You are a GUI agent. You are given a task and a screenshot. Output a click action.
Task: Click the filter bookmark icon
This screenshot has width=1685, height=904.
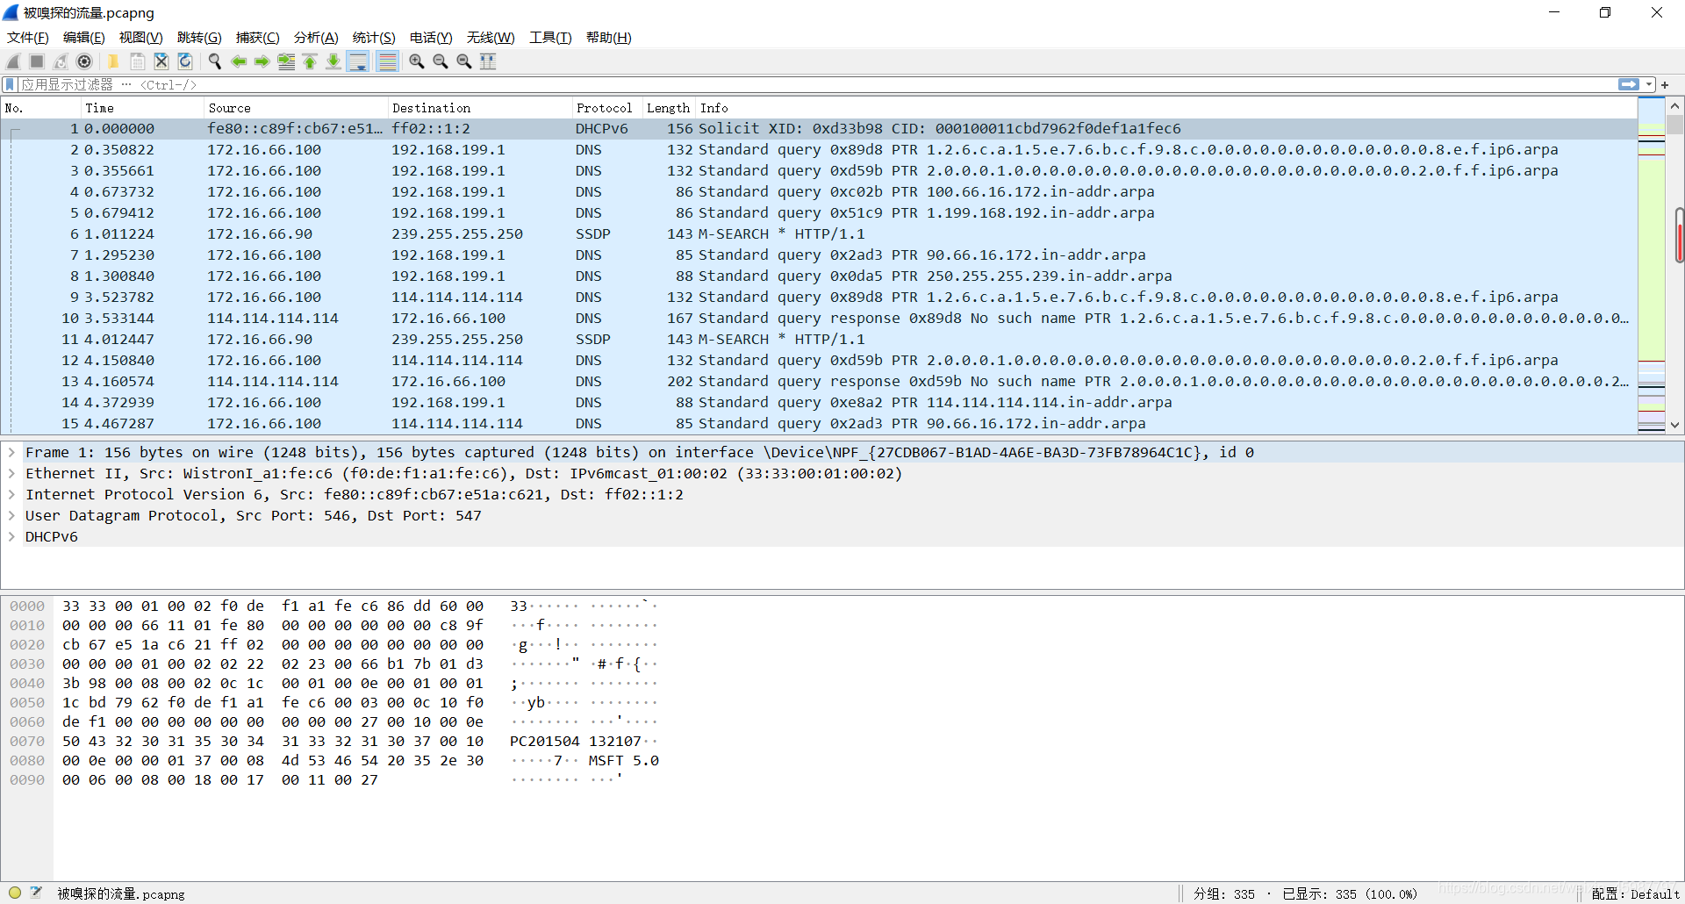(x=10, y=84)
